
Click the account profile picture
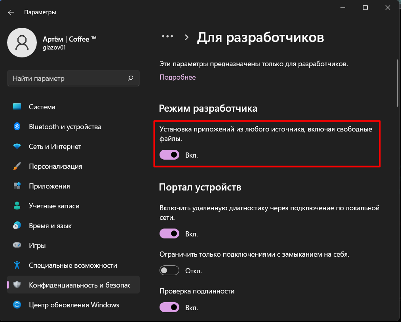22,42
